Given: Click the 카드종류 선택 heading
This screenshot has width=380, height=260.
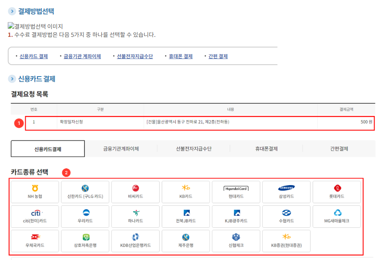Looking at the screenshot, I should [x=29, y=172].
